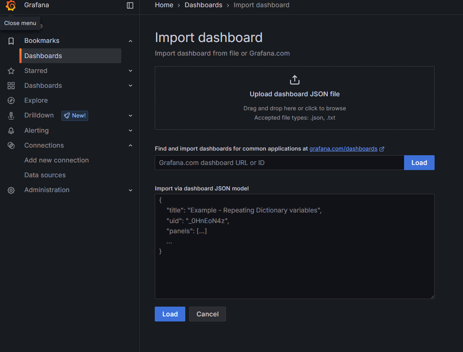463x352 pixels.
Task: Expand the Administration section chevron
Action: tap(130, 190)
